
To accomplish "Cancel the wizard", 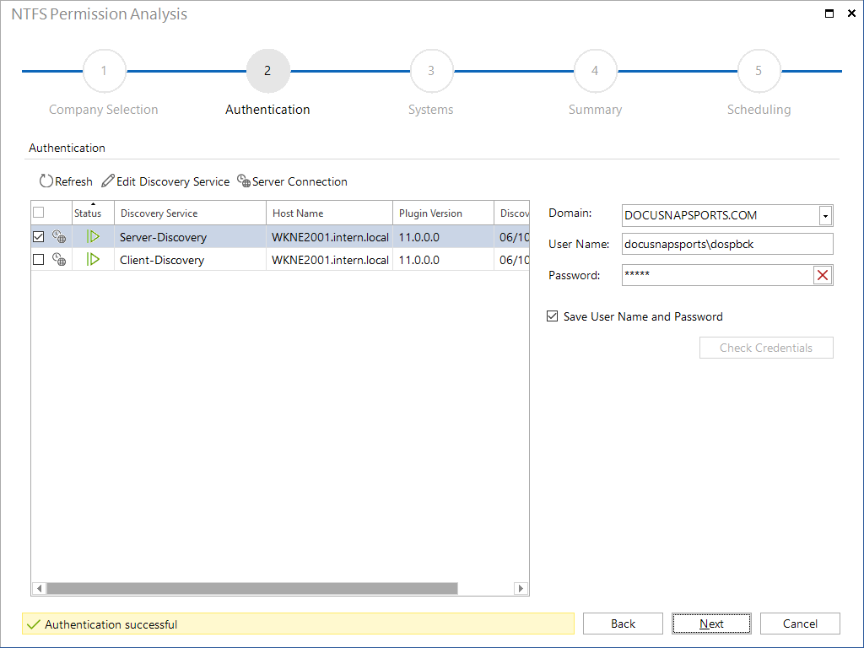I will click(800, 624).
